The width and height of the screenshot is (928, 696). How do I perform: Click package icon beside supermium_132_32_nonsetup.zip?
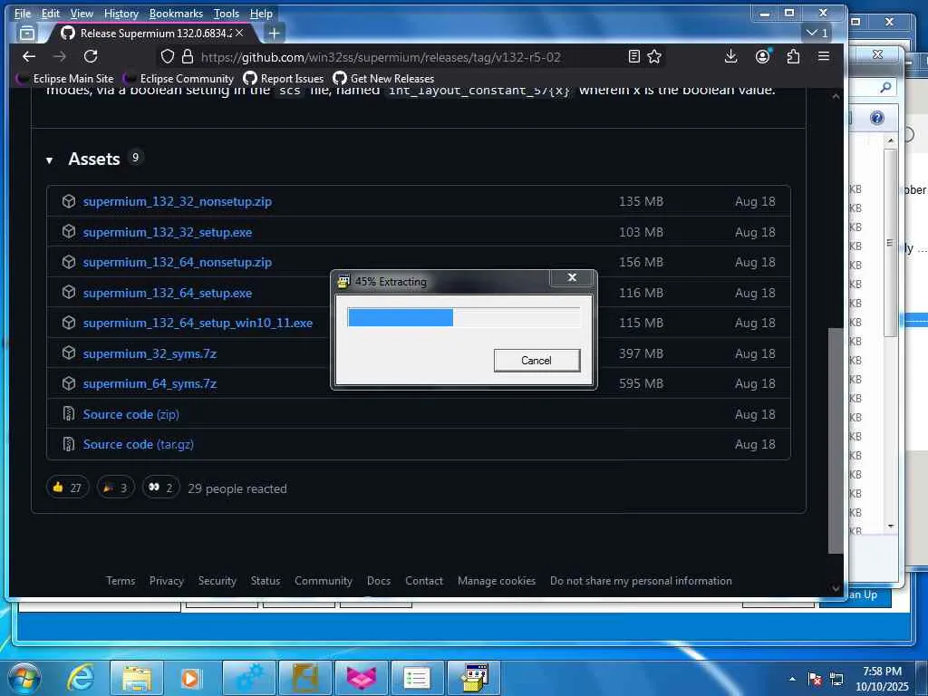click(69, 201)
